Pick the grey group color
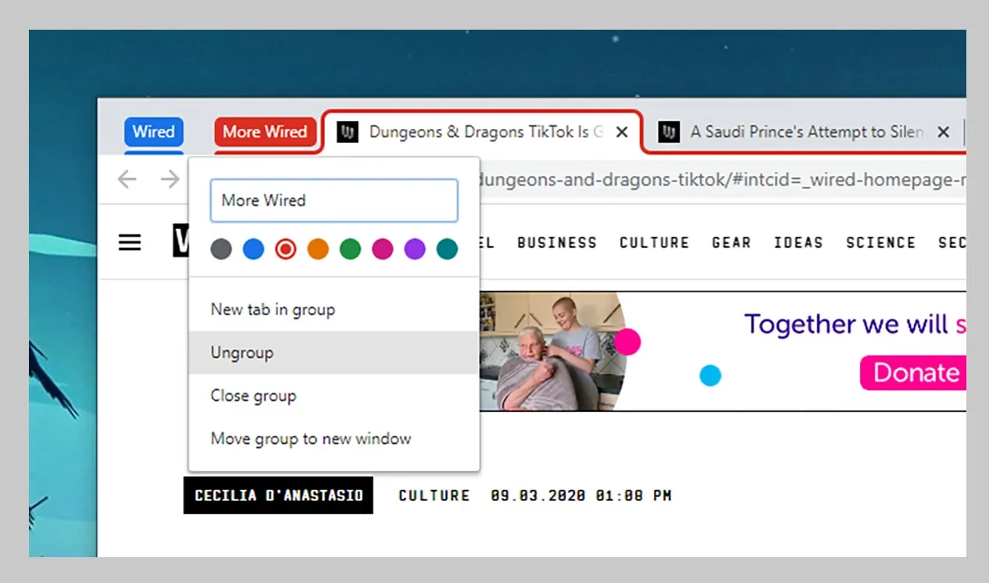 221,249
